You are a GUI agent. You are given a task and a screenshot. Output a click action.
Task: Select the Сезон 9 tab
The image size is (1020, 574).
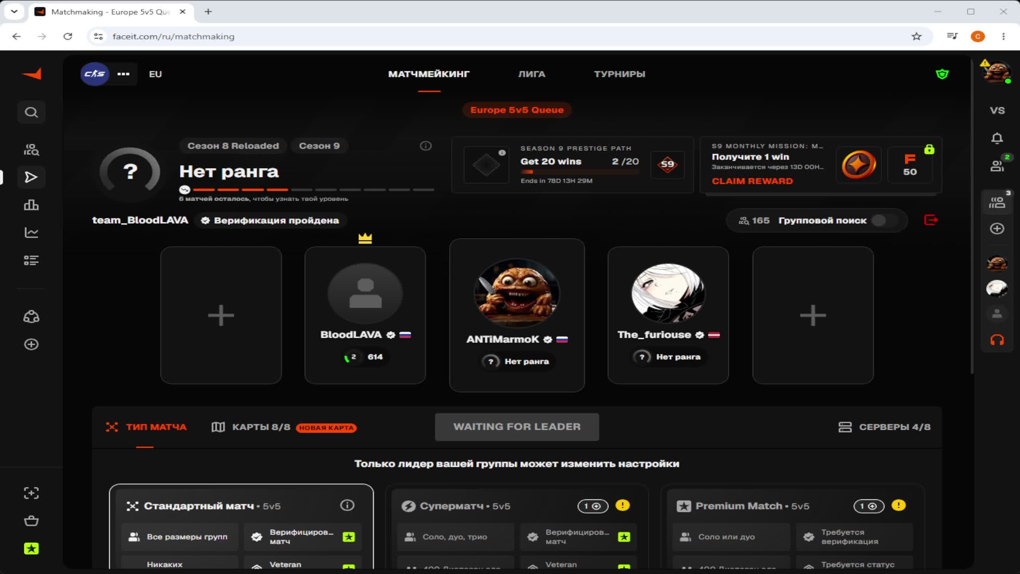click(319, 146)
